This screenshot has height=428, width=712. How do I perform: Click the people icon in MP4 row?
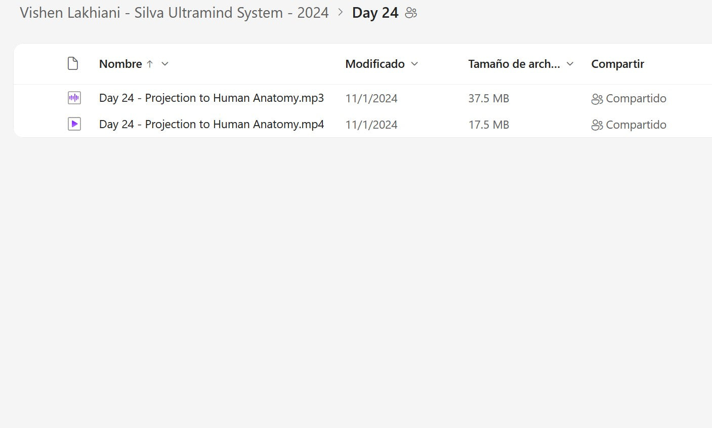coord(597,125)
